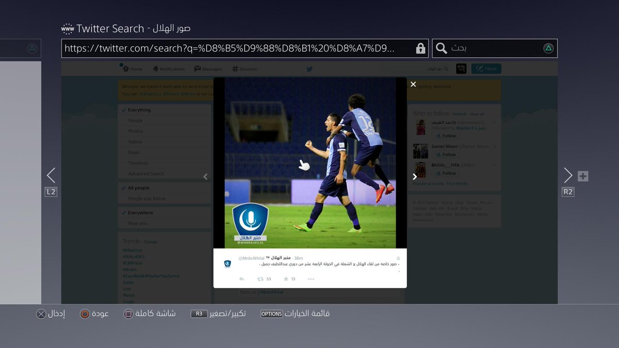619x348 pixels.
Task: Open Popular accounts link
Action: point(428,184)
